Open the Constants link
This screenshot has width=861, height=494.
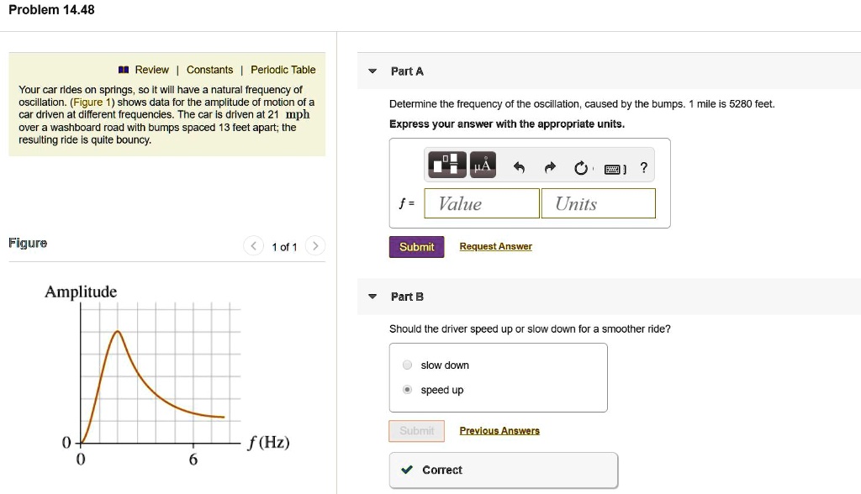click(x=210, y=70)
